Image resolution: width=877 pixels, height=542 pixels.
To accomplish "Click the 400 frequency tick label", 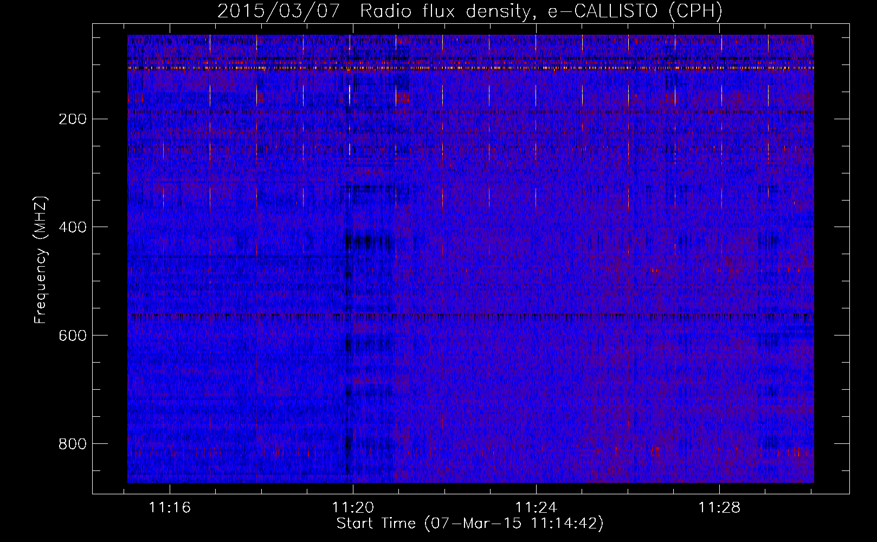I will pyautogui.click(x=73, y=228).
